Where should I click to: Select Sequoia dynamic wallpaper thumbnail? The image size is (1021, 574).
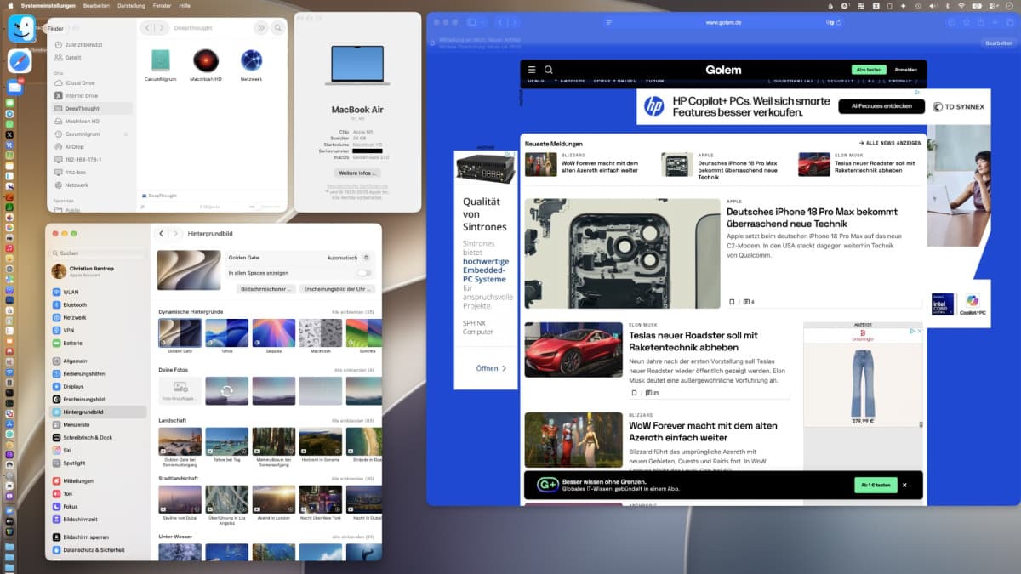pos(274,332)
